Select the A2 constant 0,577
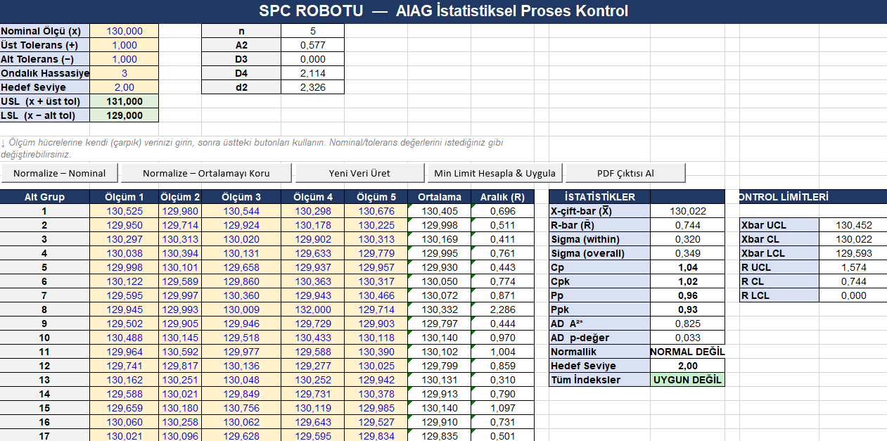 [x=312, y=45]
